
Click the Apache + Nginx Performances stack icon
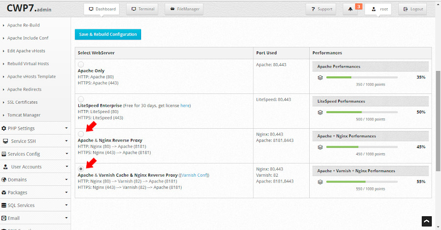click(x=320, y=147)
